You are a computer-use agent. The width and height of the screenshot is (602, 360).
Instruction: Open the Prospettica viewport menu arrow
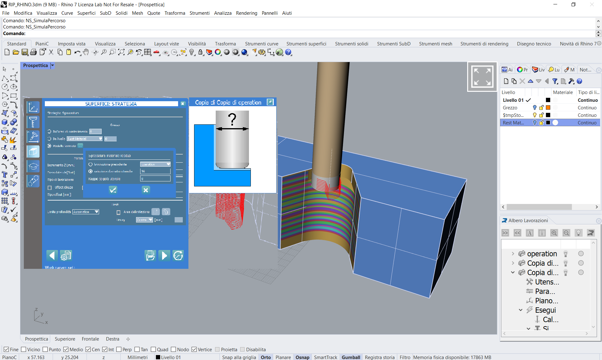52,65
